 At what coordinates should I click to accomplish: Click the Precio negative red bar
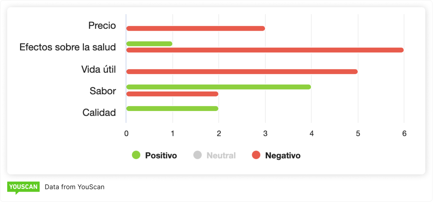pyautogui.click(x=195, y=28)
